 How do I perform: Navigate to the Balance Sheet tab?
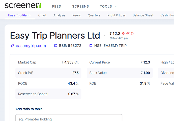[143, 15]
